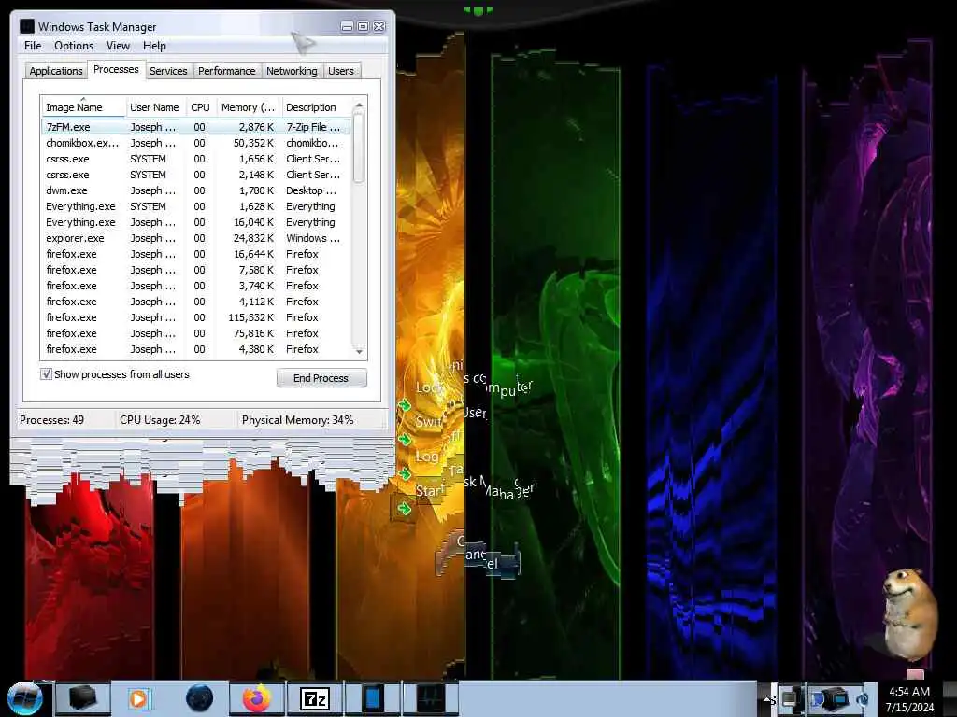The image size is (957, 717).
Task: Select firefox.exe using 115,332 K
Action: point(196,317)
